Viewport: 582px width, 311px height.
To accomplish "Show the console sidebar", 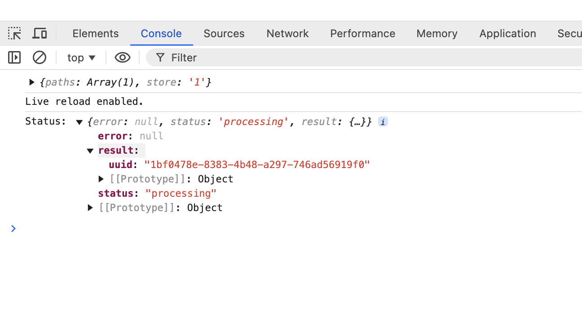I will click(x=14, y=57).
